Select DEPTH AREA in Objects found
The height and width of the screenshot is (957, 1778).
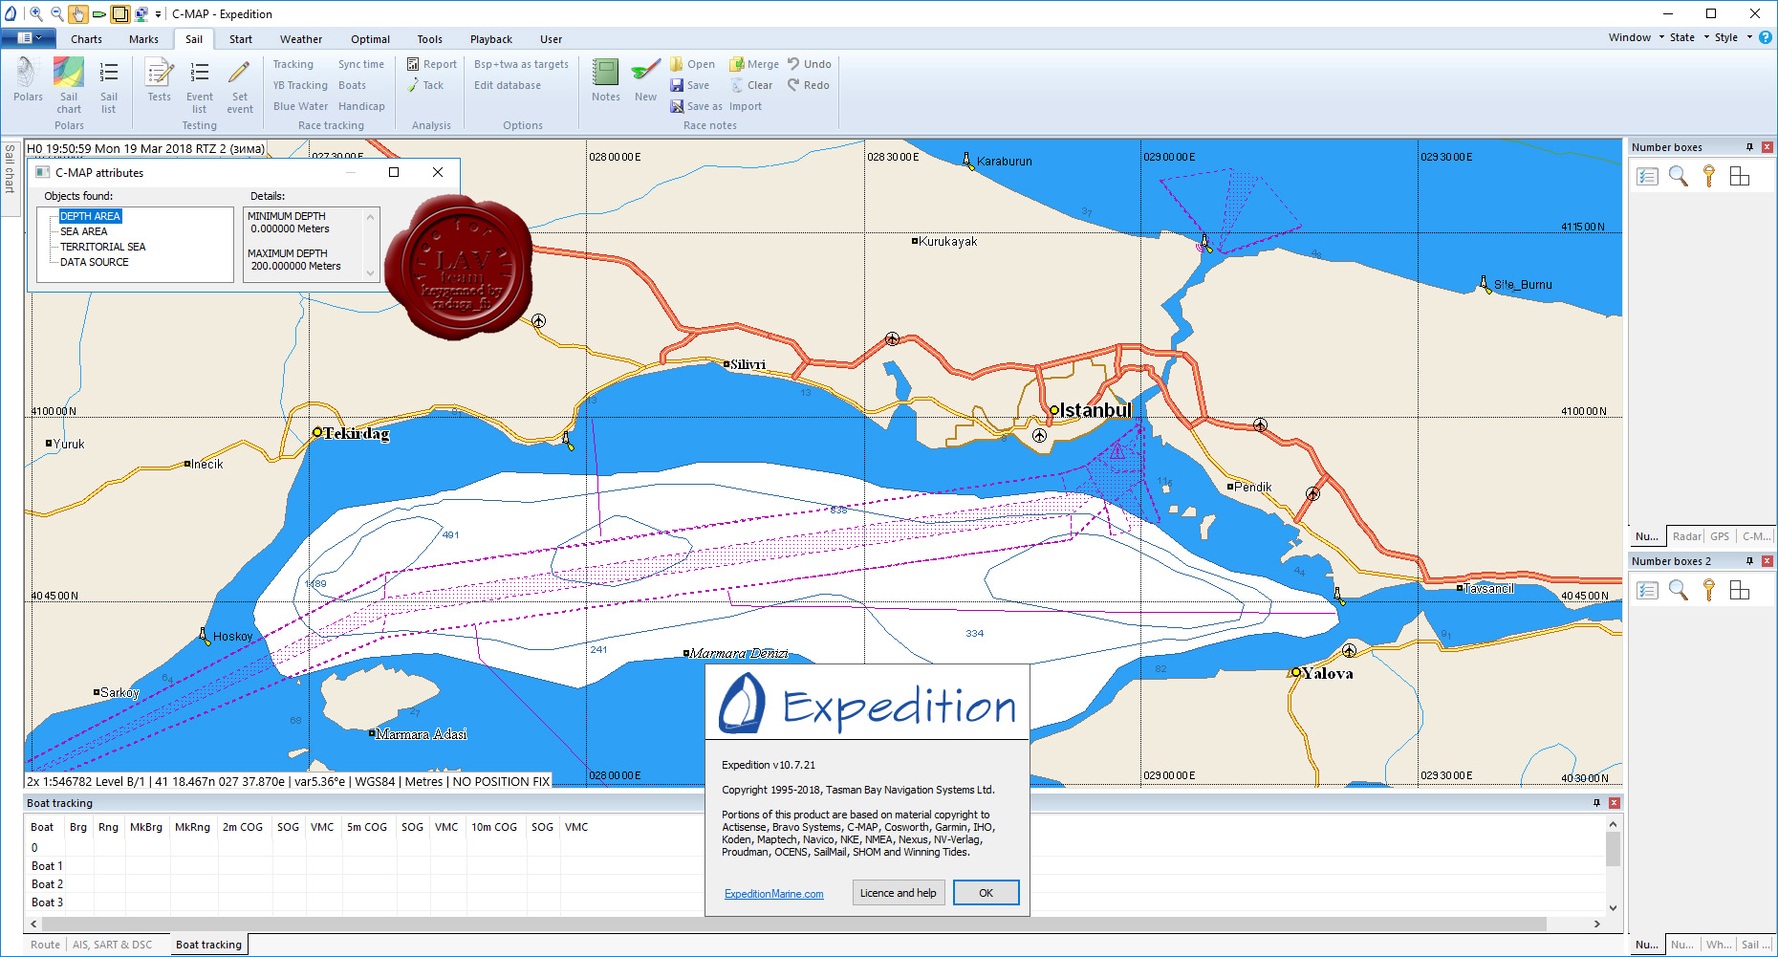pos(90,216)
